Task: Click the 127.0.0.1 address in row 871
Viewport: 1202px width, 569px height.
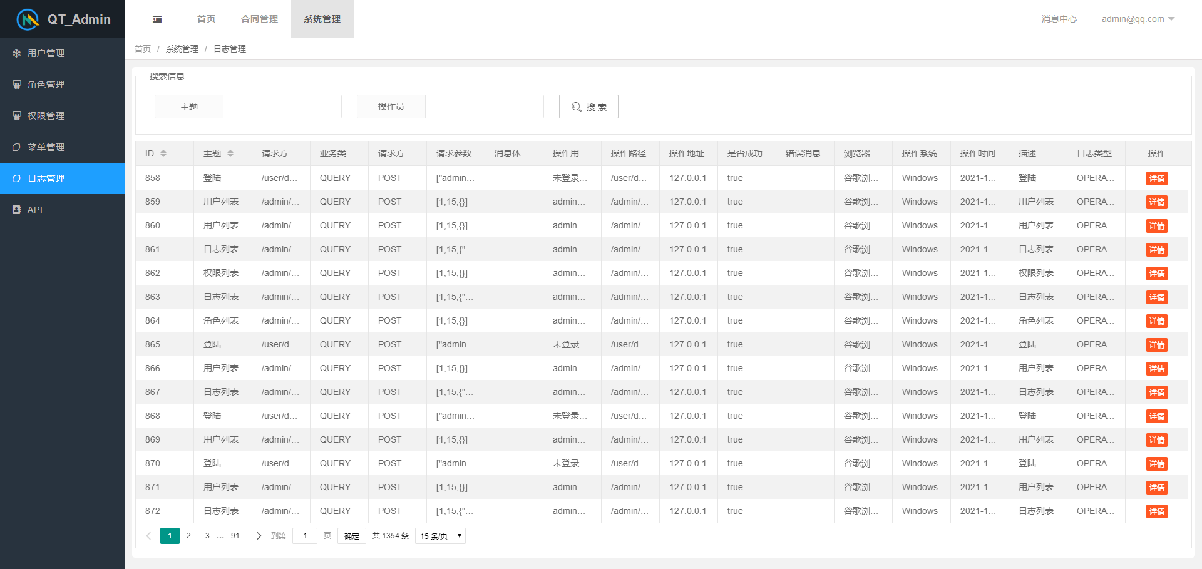Action: point(687,488)
